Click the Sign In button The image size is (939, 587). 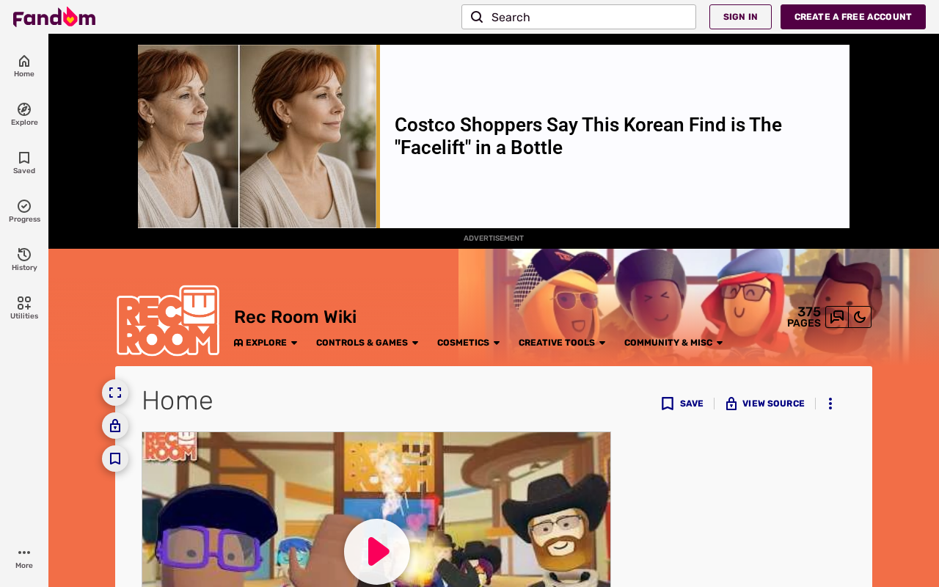click(740, 17)
